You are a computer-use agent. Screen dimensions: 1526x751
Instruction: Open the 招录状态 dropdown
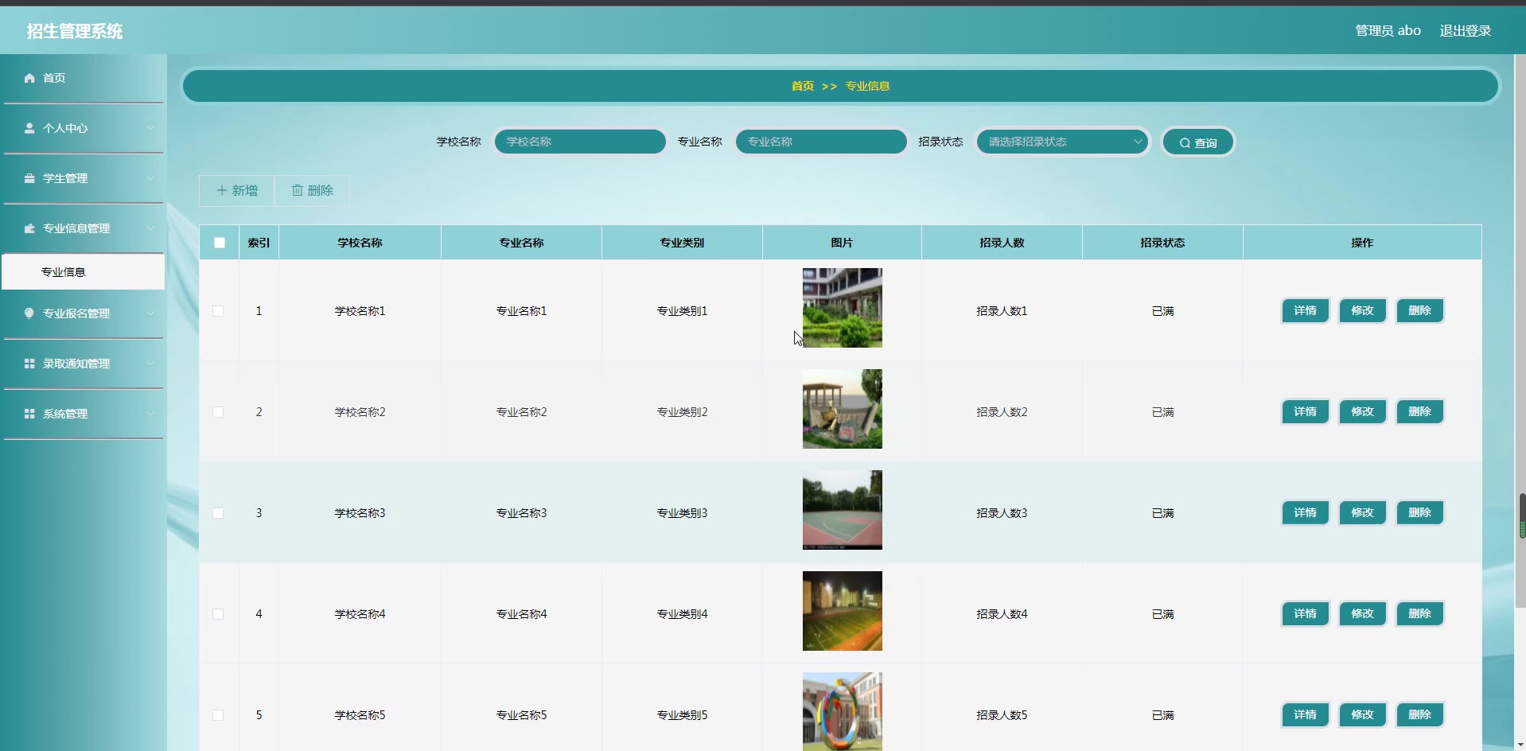pos(1062,142)
